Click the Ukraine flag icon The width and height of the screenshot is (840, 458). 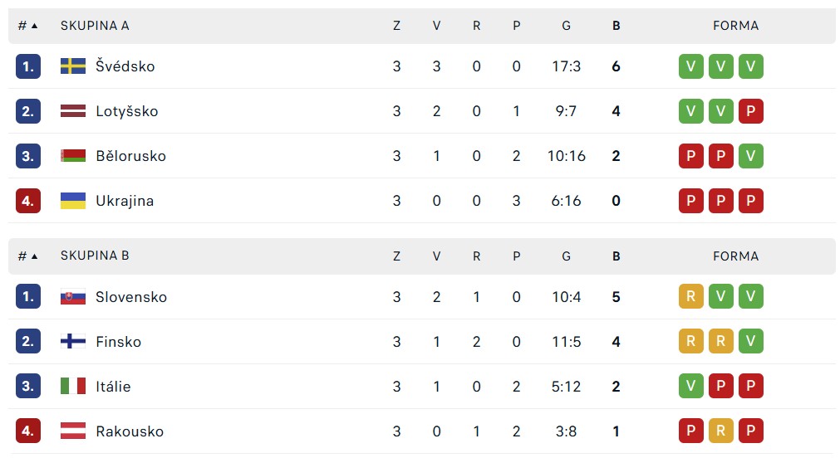pos(73,201)
